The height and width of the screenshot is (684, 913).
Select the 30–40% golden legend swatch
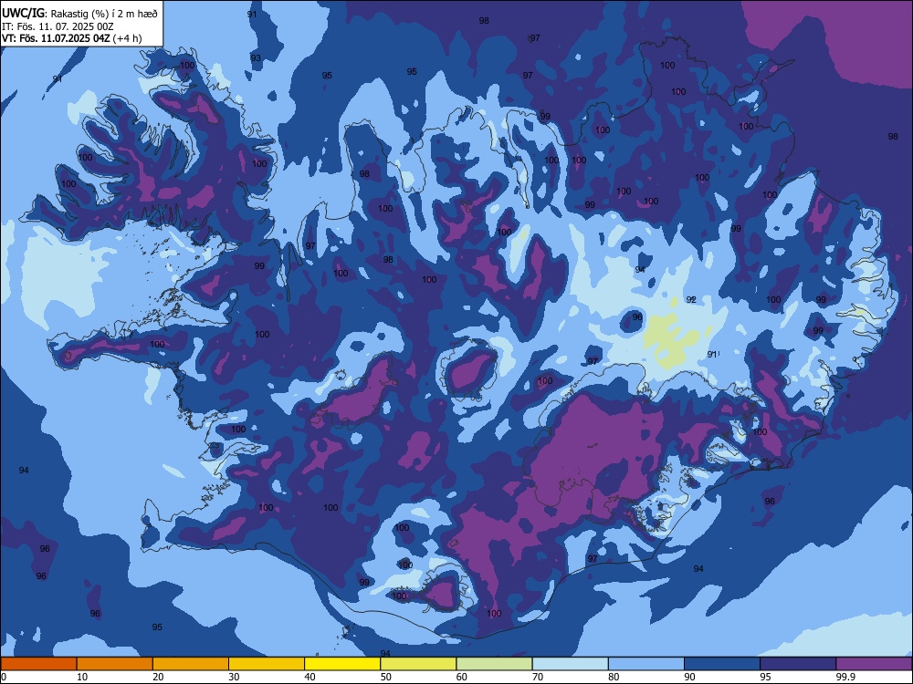(267, 664)
